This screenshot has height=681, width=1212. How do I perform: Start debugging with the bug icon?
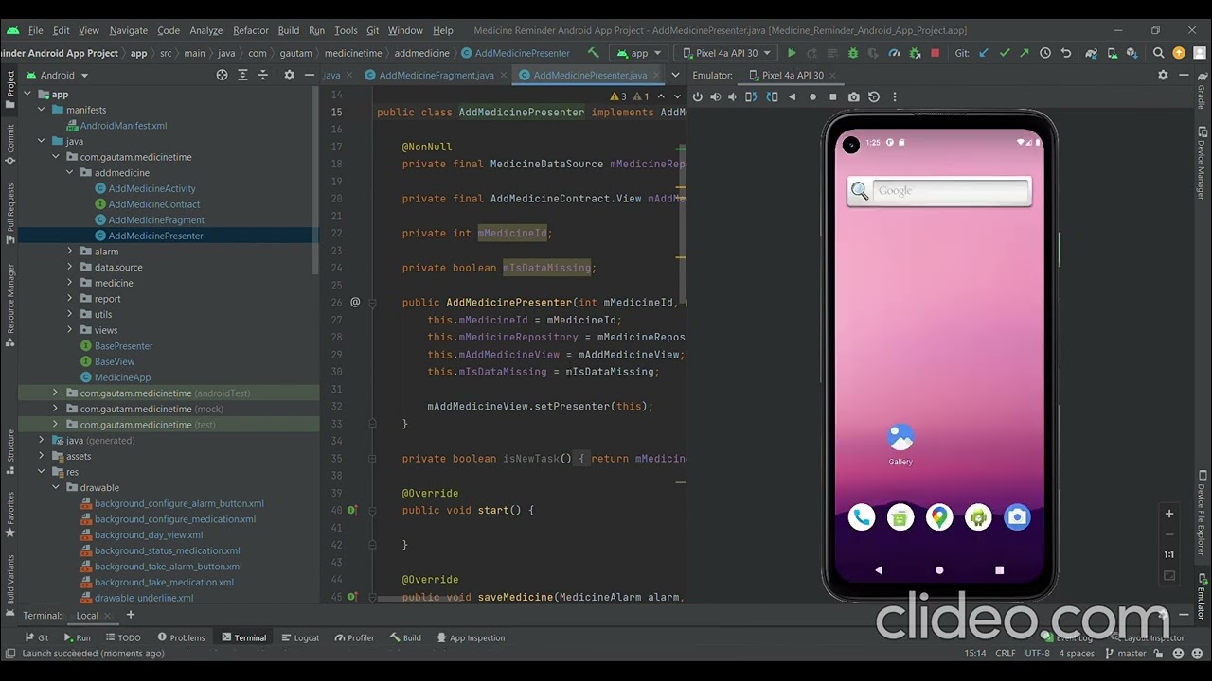pos(853,53)
